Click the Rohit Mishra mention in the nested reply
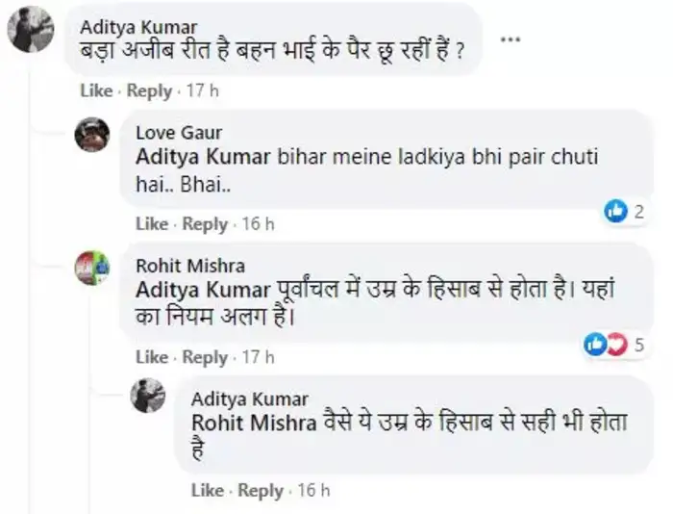This screenshot has height=514, width=673. tap(252, 421)
